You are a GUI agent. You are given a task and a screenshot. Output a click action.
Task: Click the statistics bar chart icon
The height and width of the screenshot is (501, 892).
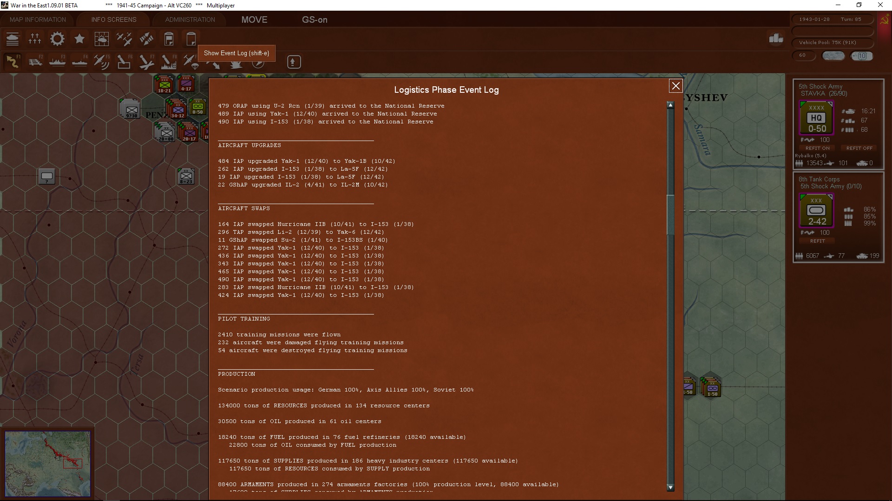pos(776,39)
